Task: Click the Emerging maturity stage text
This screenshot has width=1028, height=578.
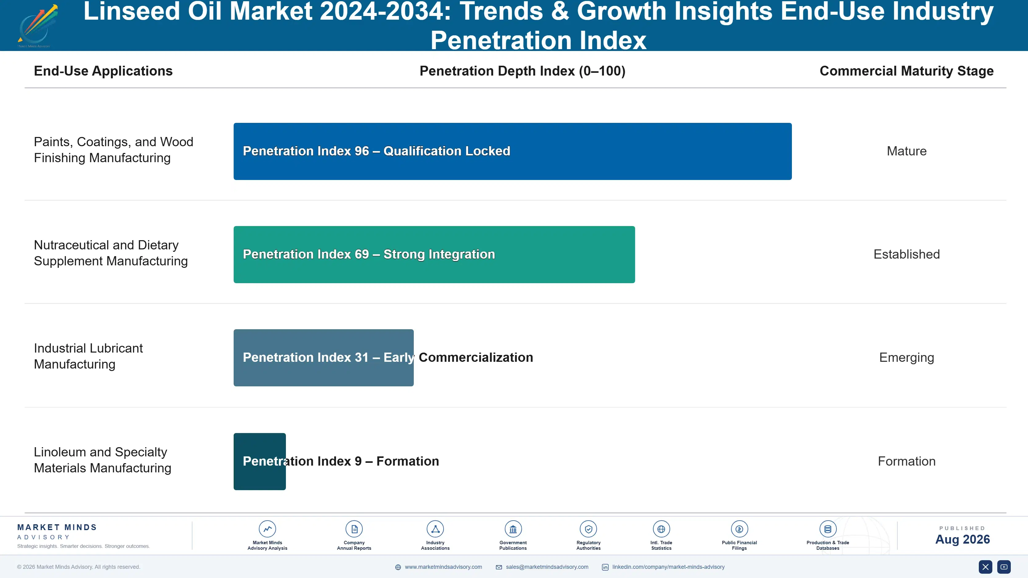Action: pyautogui.click(x=907, y=357)
